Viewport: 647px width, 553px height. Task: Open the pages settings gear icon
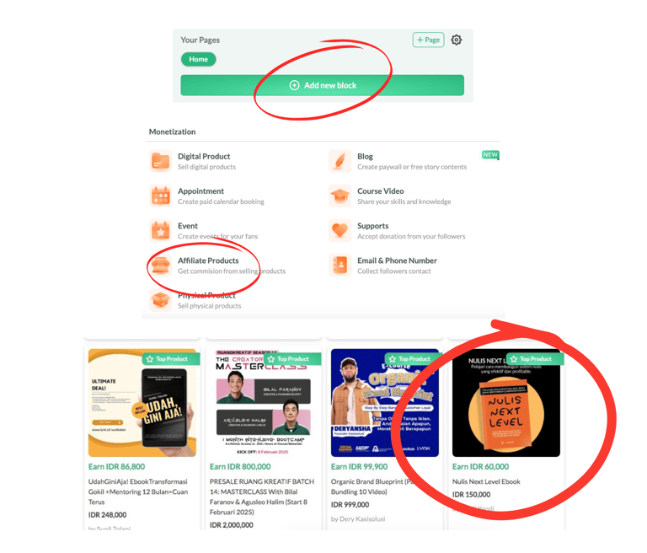click(456, 40)
